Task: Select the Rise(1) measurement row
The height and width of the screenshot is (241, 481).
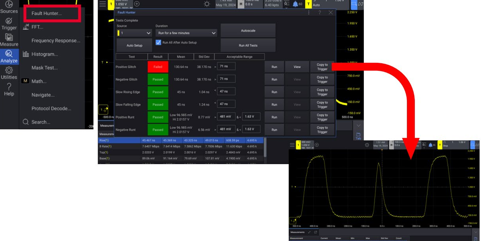Action: tap(181, 140)
